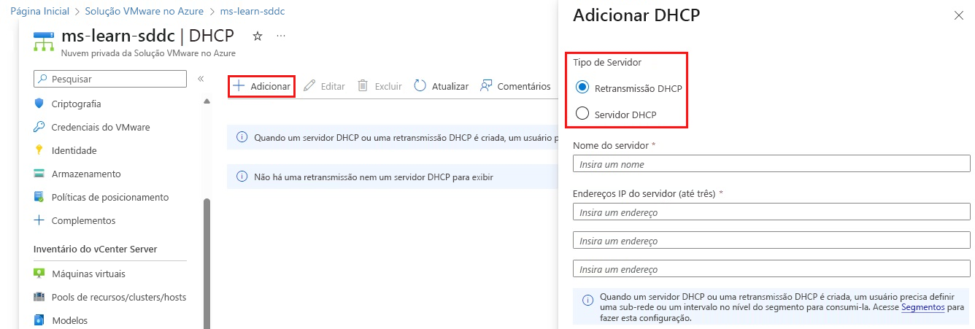
Task: Close the Adicionar DHCP panel
Action: coord(959,15)
